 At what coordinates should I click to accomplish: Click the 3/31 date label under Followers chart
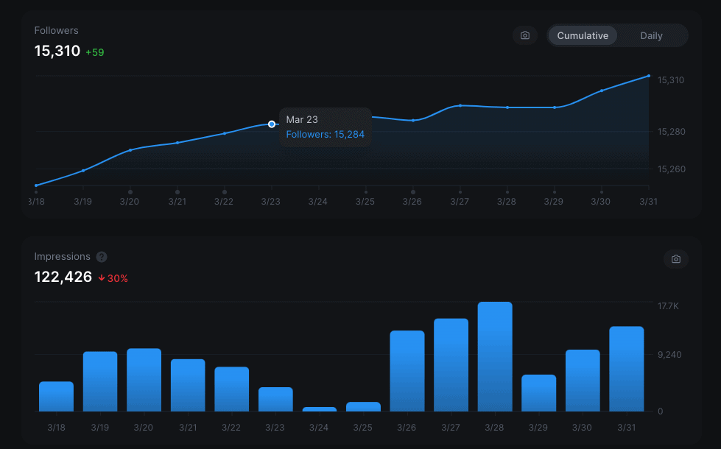[x=648, y=201]
